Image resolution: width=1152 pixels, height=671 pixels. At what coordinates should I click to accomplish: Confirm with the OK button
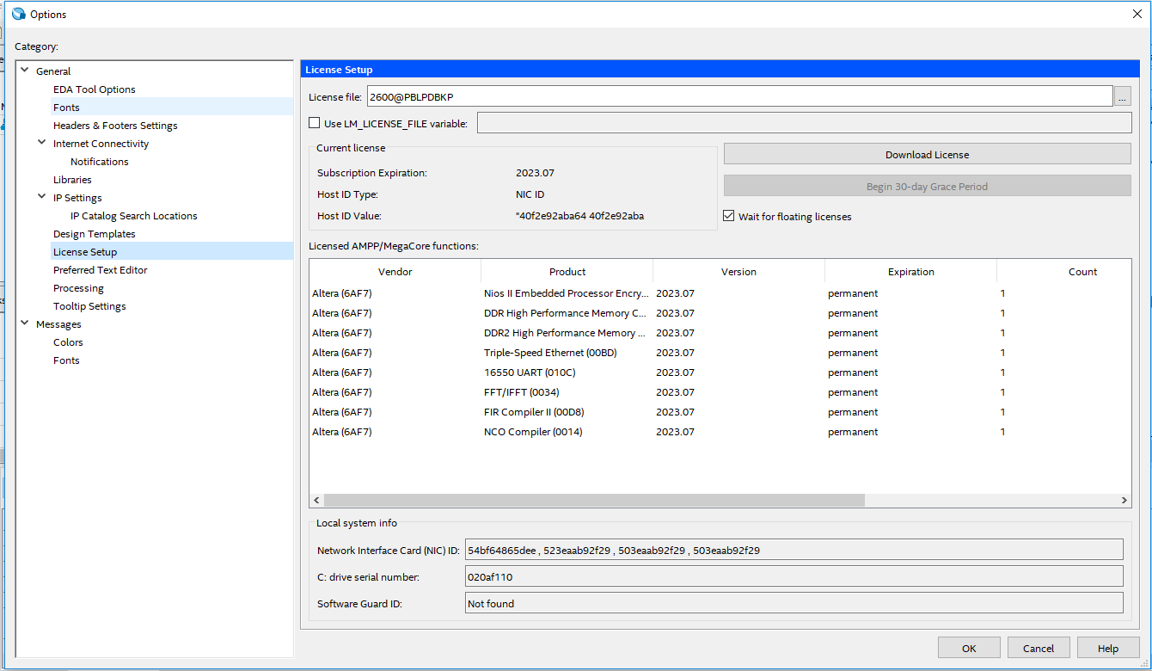pos(969,648)
